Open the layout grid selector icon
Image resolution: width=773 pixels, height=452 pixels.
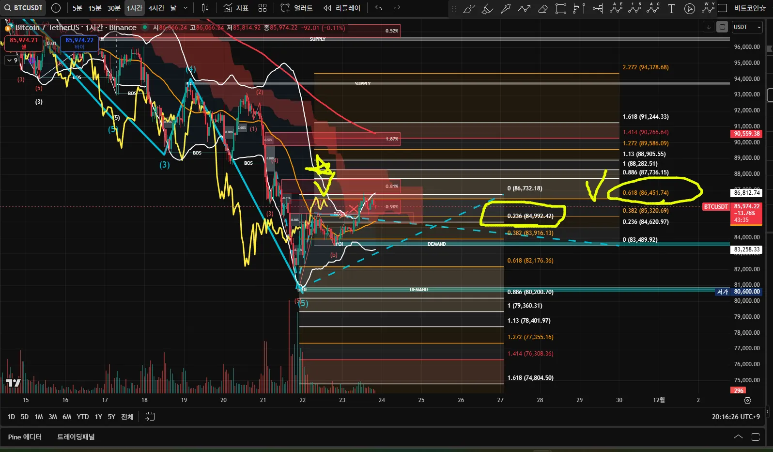[262, 8]
